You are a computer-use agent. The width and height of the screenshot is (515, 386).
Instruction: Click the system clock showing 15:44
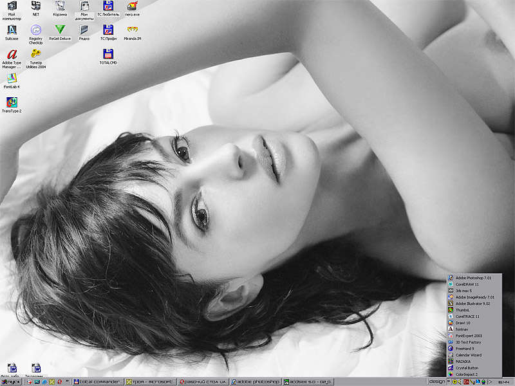(504, 382)
